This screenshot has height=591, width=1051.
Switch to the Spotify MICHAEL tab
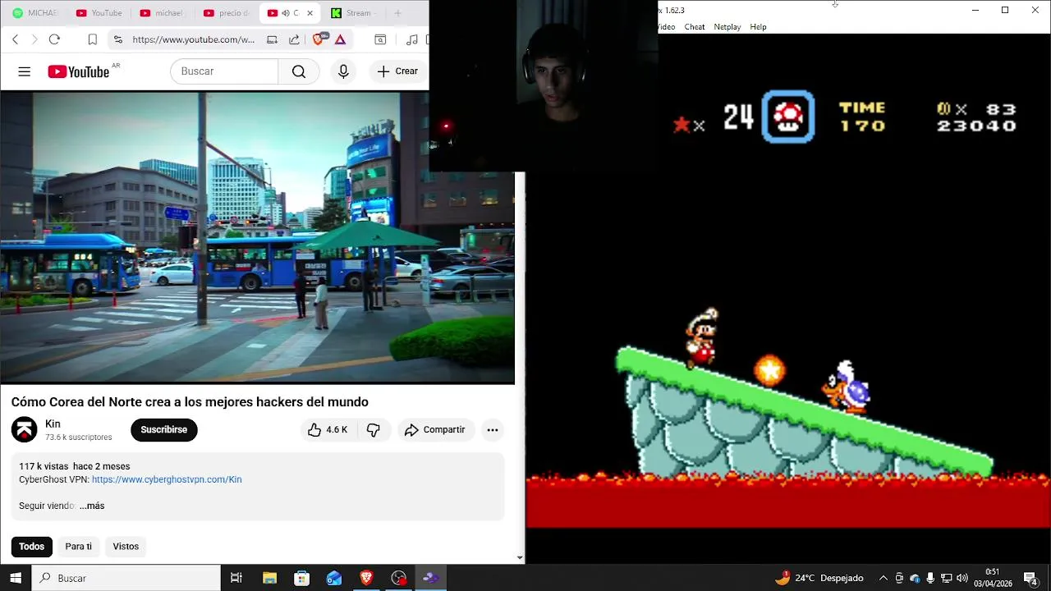34,13
